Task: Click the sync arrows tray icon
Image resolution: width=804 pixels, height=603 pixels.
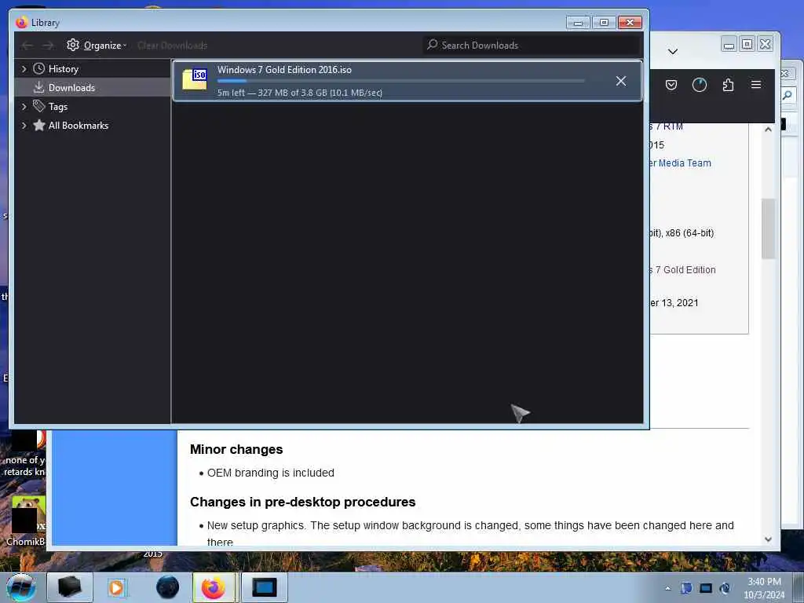Action: pyautogui.click(x=725, y=588)
